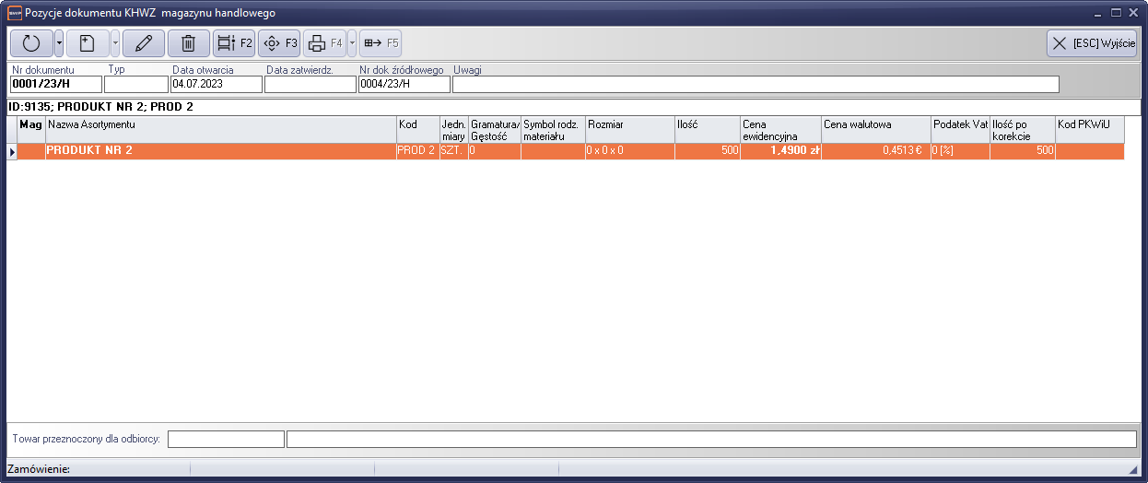The height and width of the screenshot is (483, 1148).
Task: Select the PRODUKT NR 2 row
Action: [221, 151]
